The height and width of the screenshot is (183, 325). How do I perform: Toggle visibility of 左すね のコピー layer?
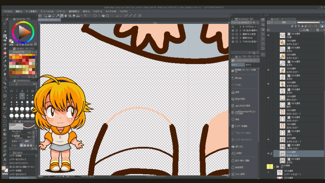(x=268, y=153)
